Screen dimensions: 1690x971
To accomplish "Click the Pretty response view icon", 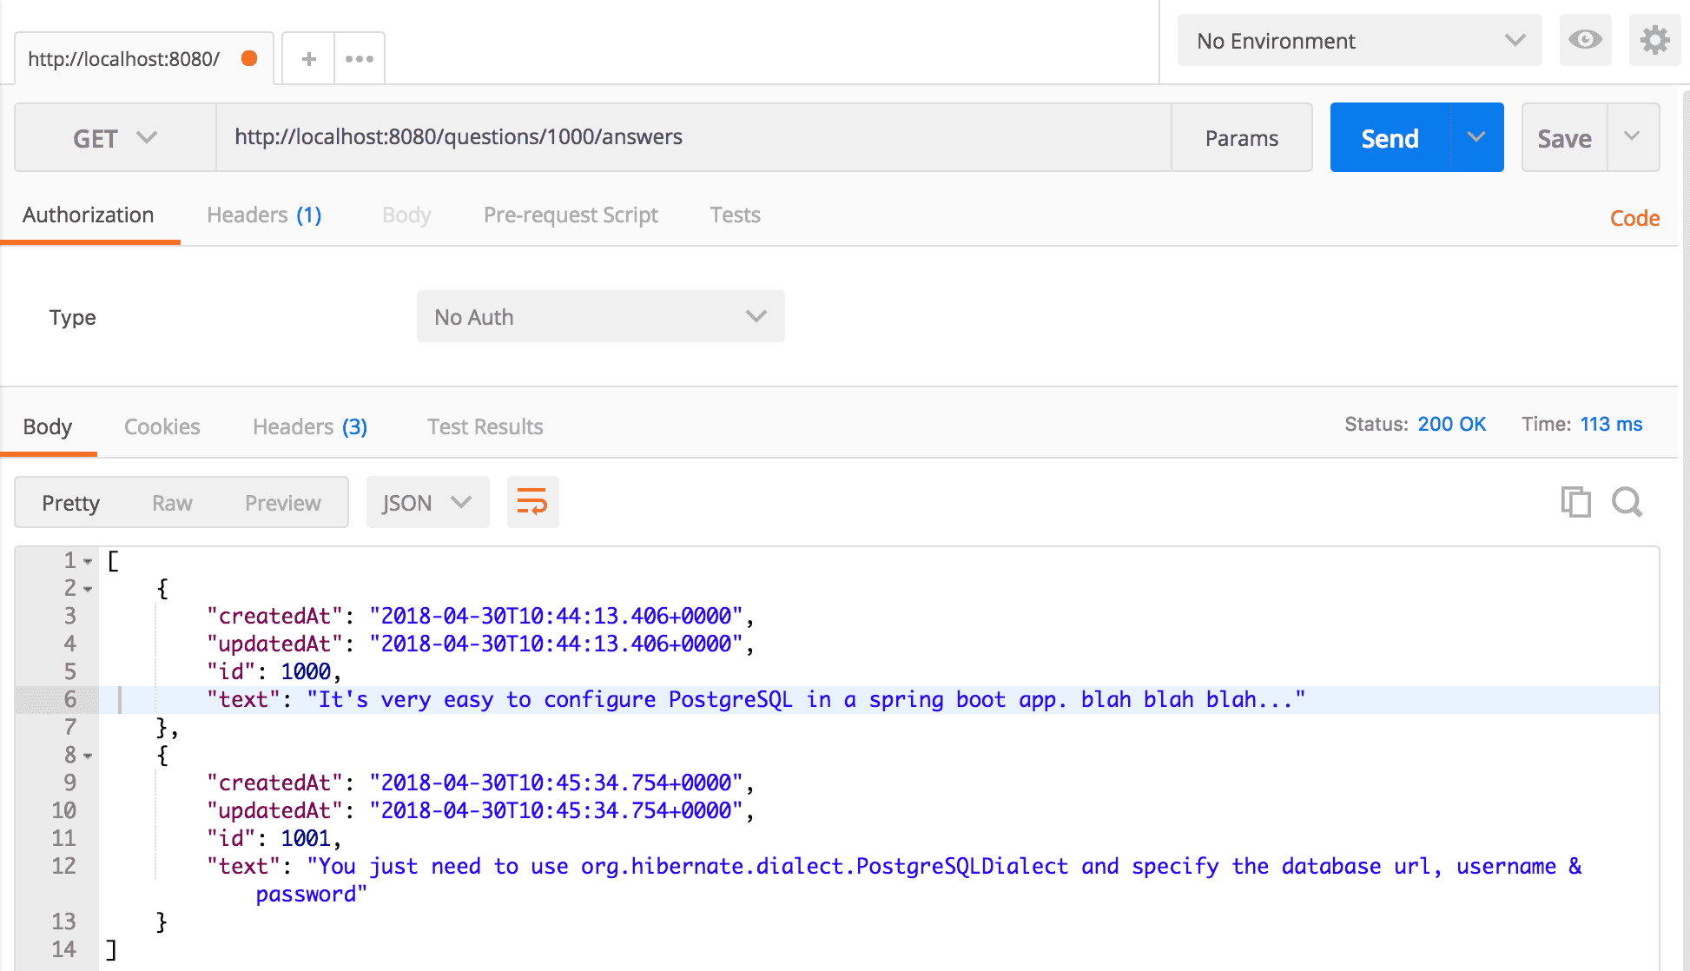I will click(x=71, y=502).
